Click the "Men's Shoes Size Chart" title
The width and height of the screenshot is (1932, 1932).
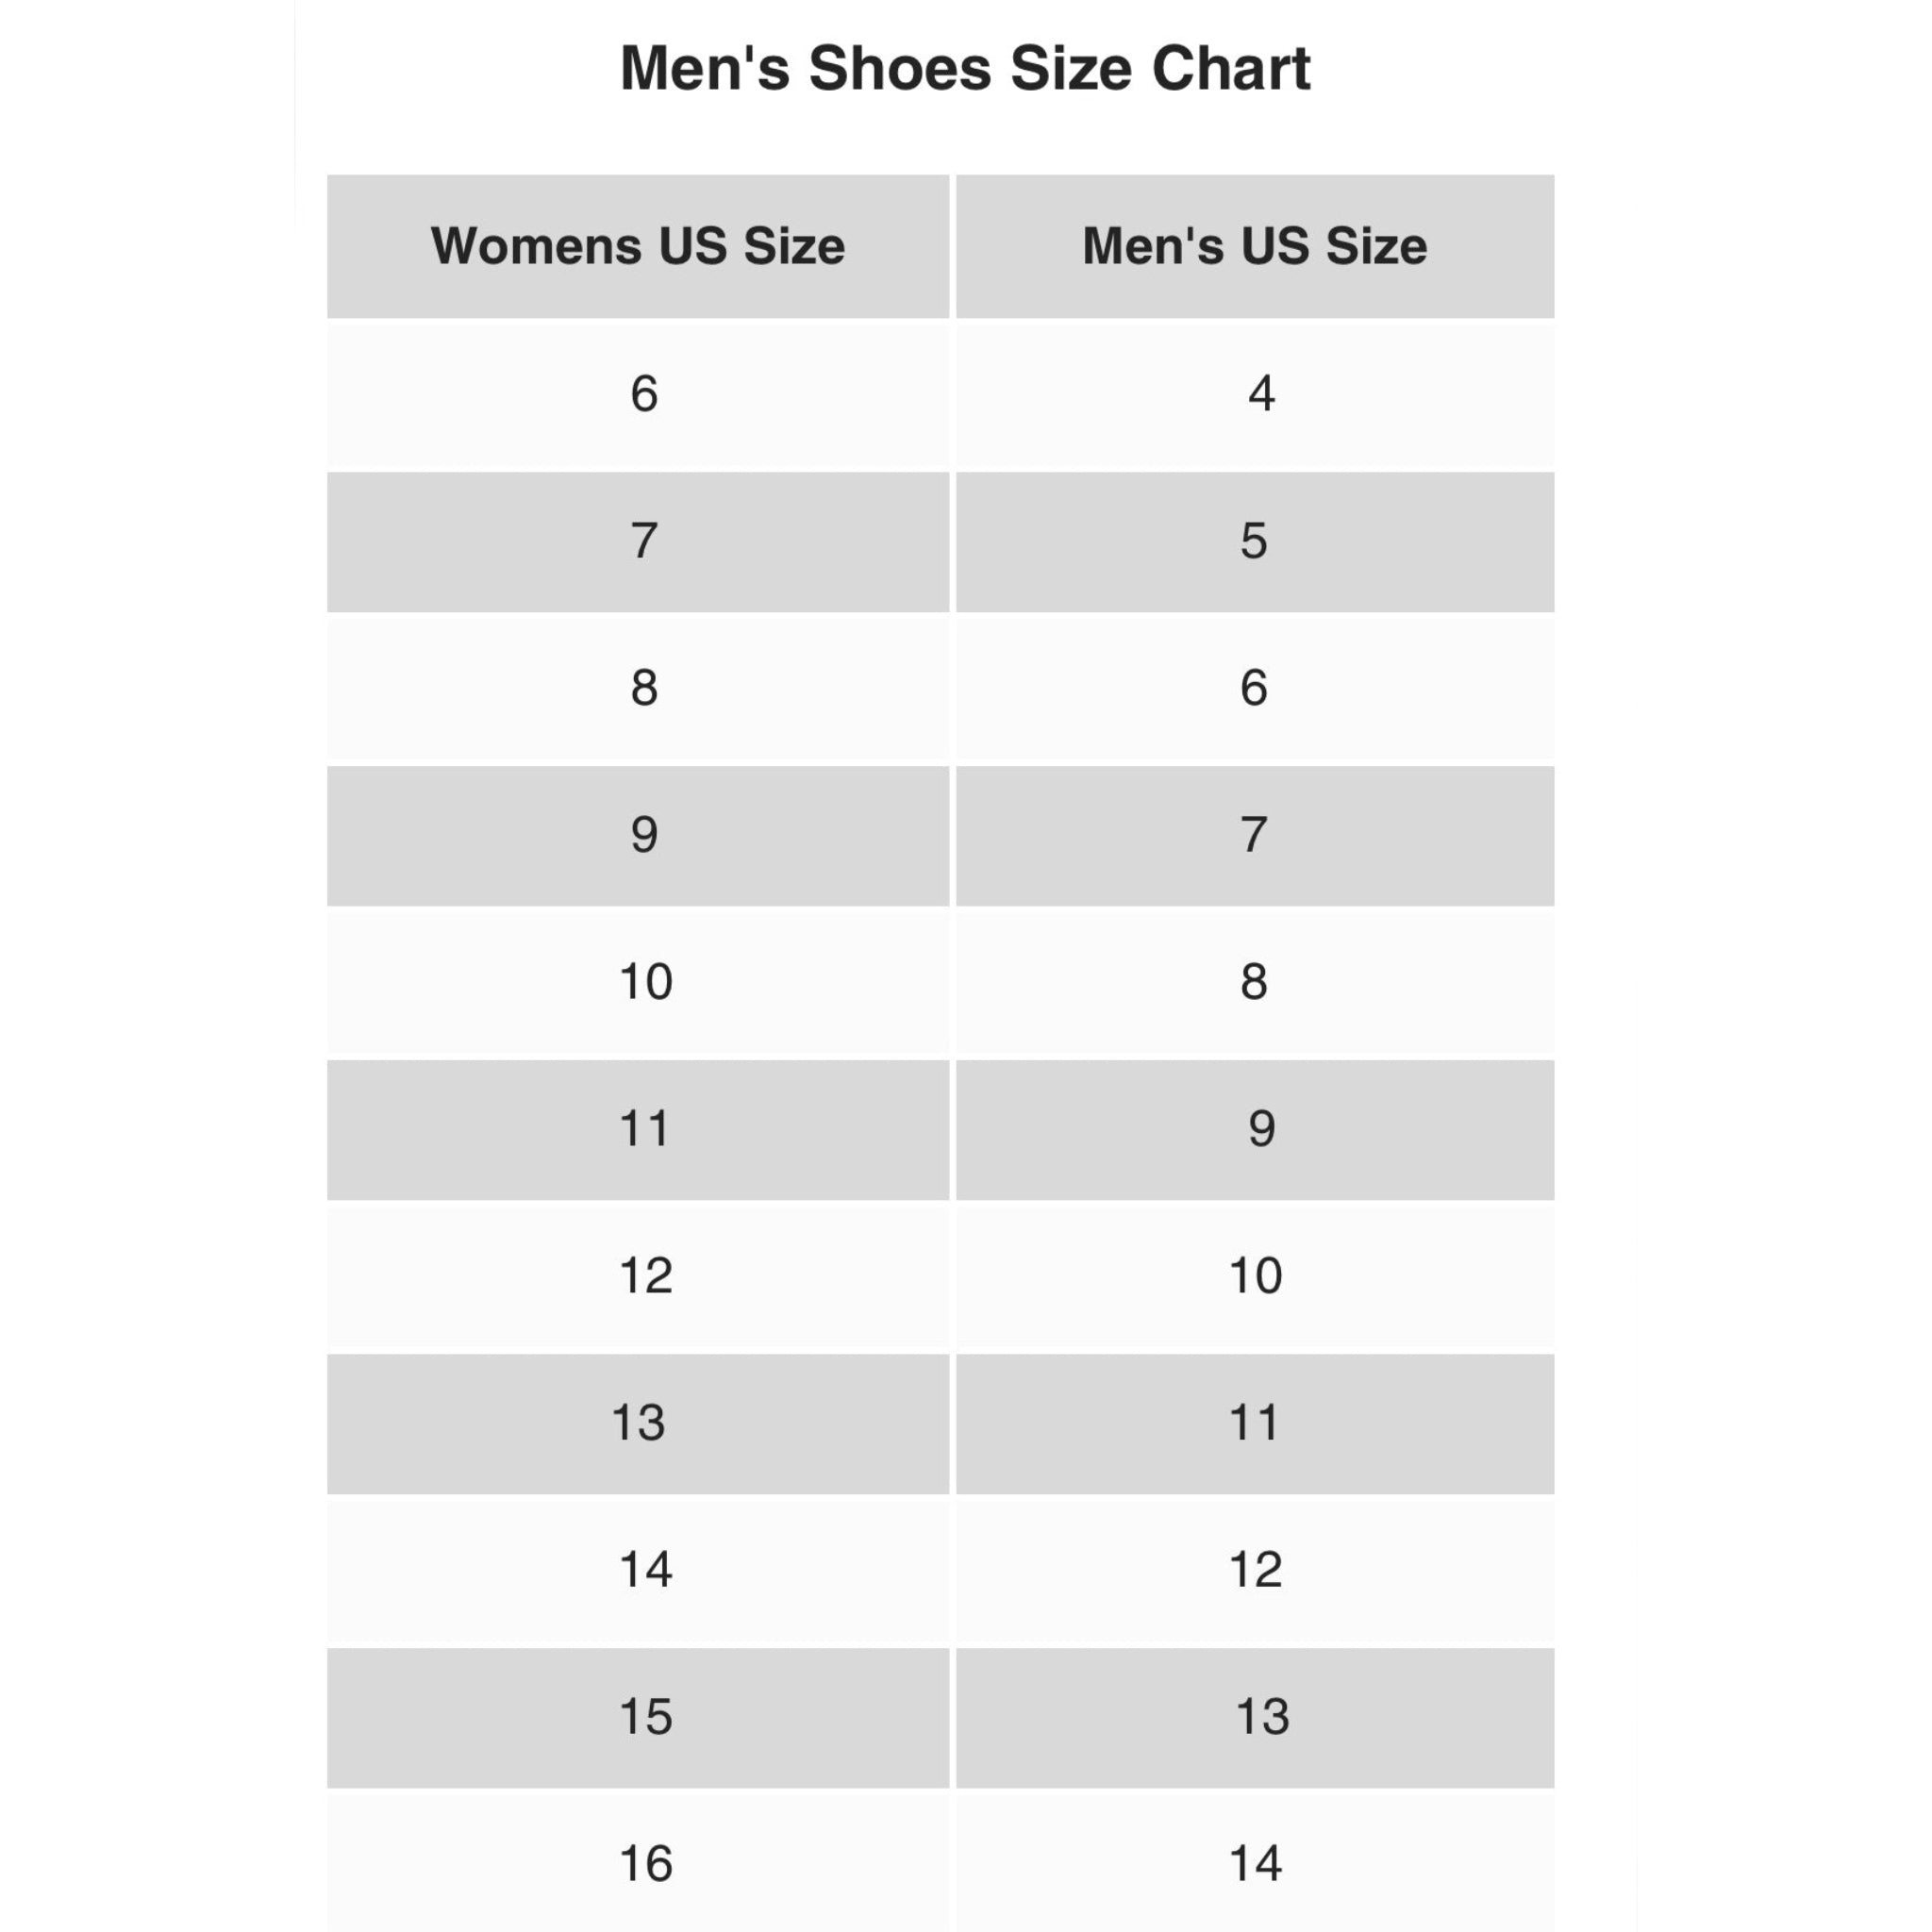click(964, 69)
